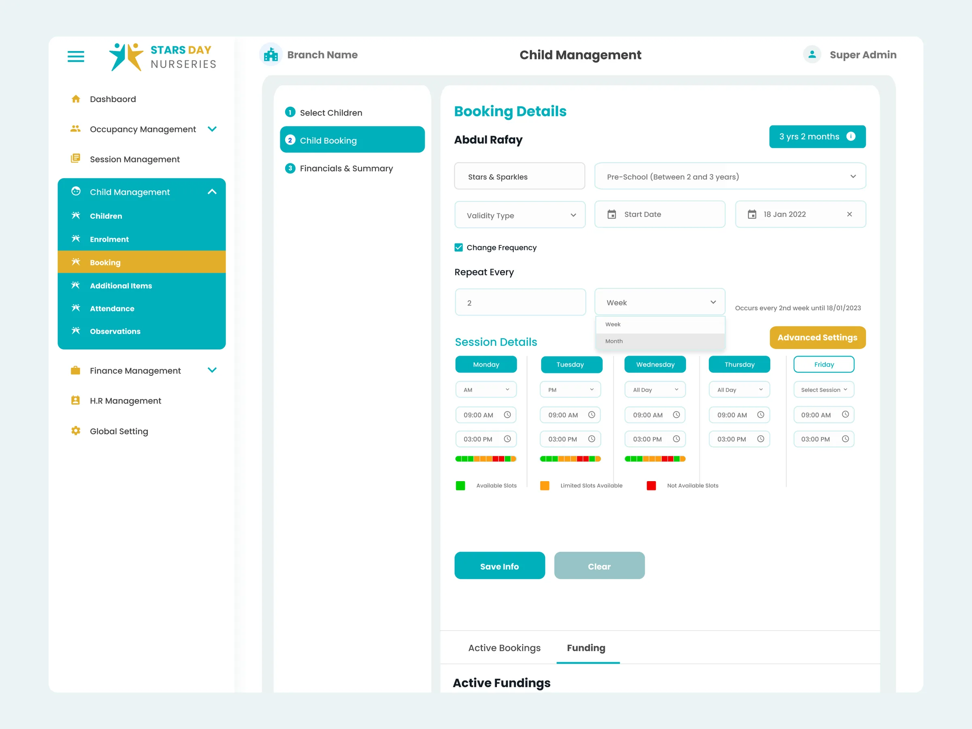
Task: Uncheck the Change Frequency checkbox
Action: coord(458,247)
